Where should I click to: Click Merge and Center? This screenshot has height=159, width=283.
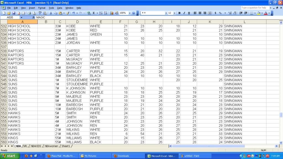tap(209, 13)
